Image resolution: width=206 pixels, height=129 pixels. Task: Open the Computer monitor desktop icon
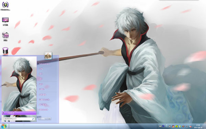tap(5, 21)
